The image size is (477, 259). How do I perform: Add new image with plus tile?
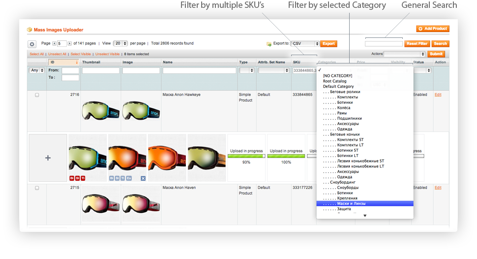[x=48, y=158]
